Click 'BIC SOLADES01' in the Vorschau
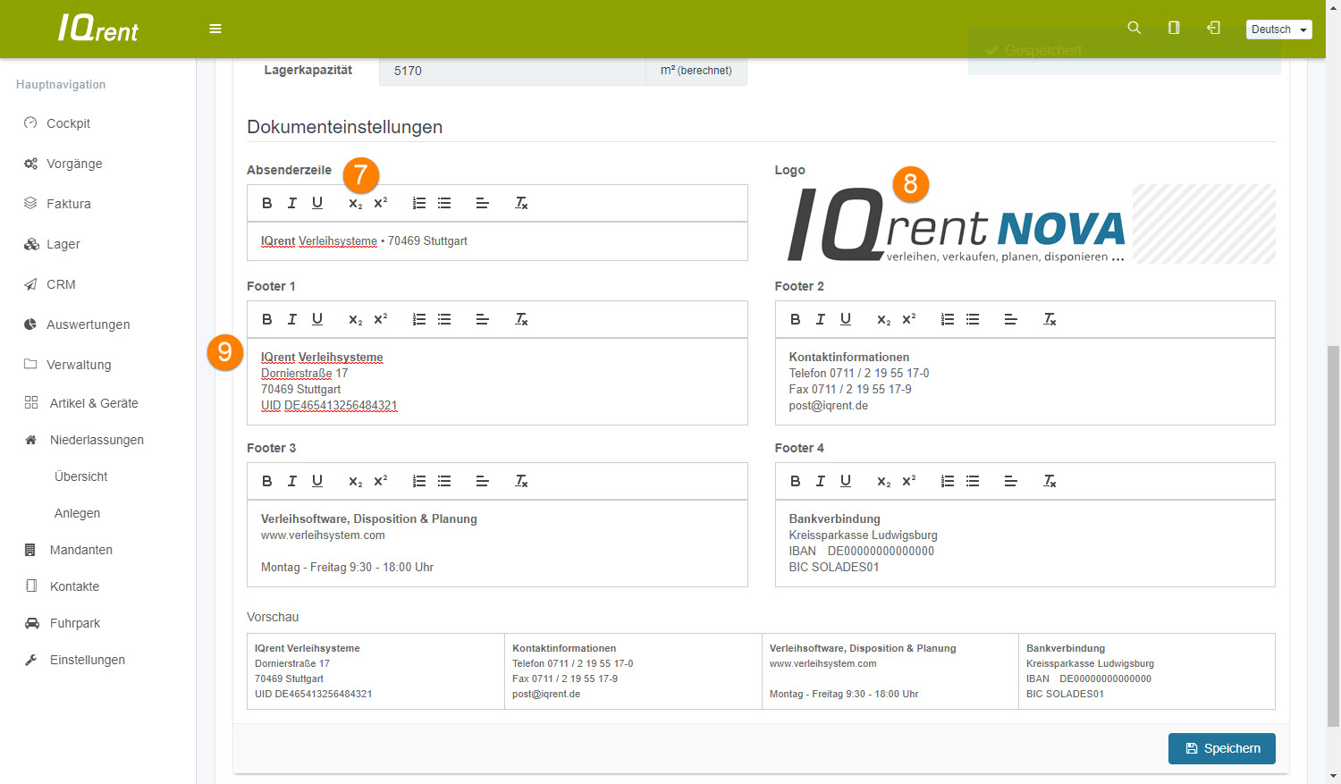The height and width of the screenshot is (784, 1341). click(1065, 694)
